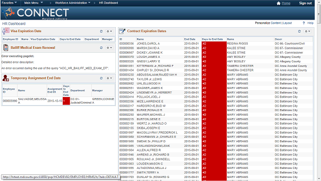Go to the Home link

(x=286, y=3)
